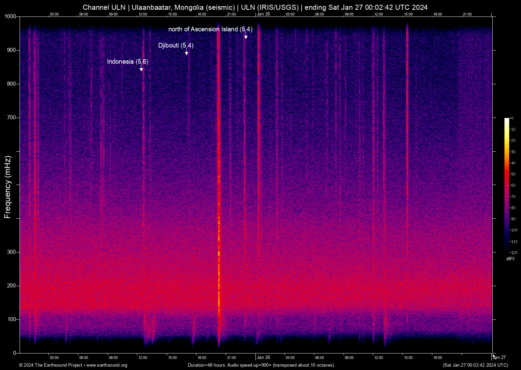Click the dBFS unit label under the color scale

[510, 259]
